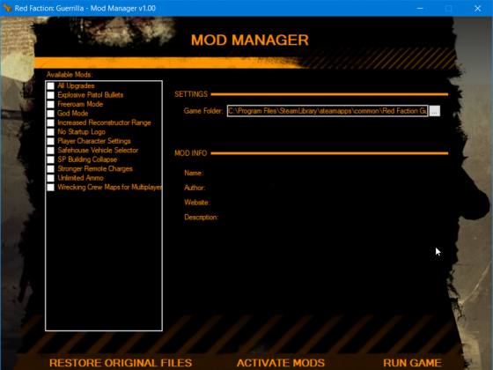Click the 'Name:' label in Mod Info
Screen dimensions: 493x370
194,173
